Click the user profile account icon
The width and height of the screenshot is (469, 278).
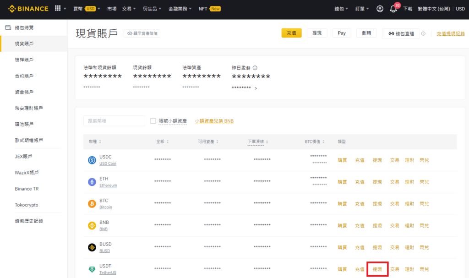[x=380, y=8]
